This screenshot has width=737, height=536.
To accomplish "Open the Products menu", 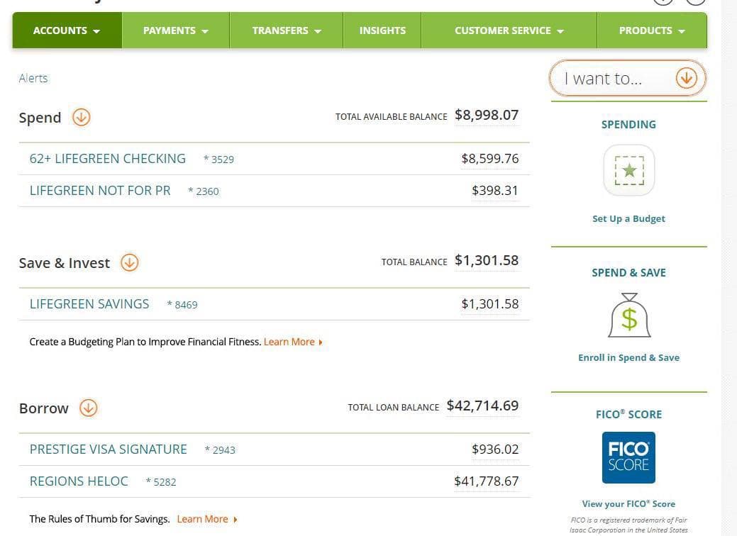I will click(652, 30).
